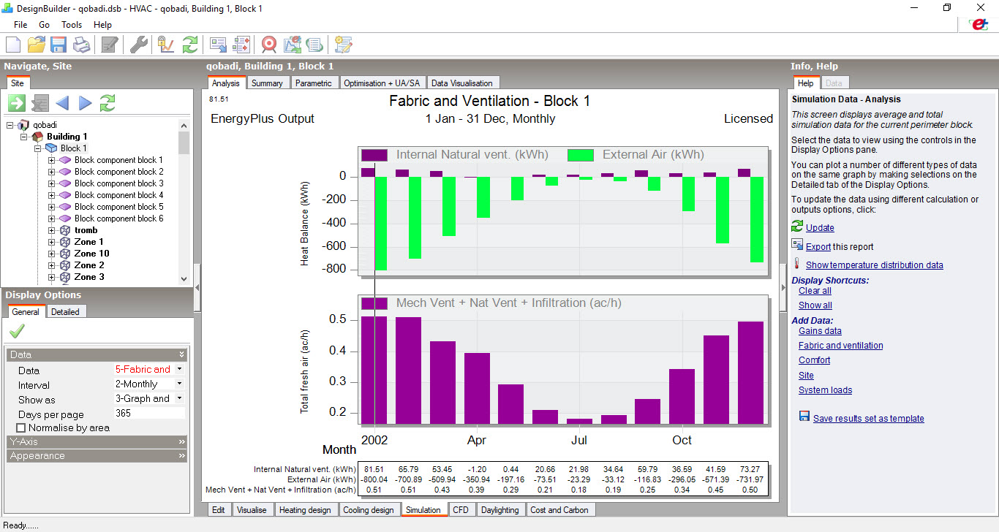Viewport: 999px width, 532px height.
Task: Expand the Y-Axis section
Action: click(x=97, y=441)
